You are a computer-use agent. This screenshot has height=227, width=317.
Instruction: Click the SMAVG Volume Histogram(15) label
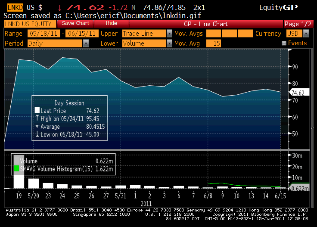point(56,169)
